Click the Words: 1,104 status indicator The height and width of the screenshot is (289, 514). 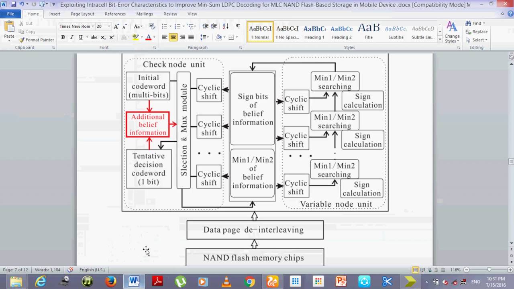click(47, 270)
